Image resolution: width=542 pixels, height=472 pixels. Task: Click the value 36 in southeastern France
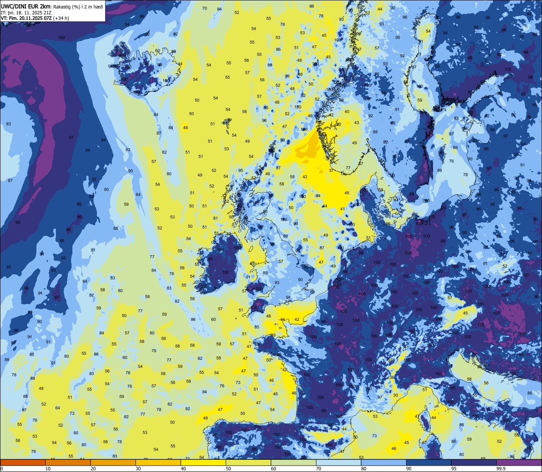pyautogui.click(x=392, y=378)
